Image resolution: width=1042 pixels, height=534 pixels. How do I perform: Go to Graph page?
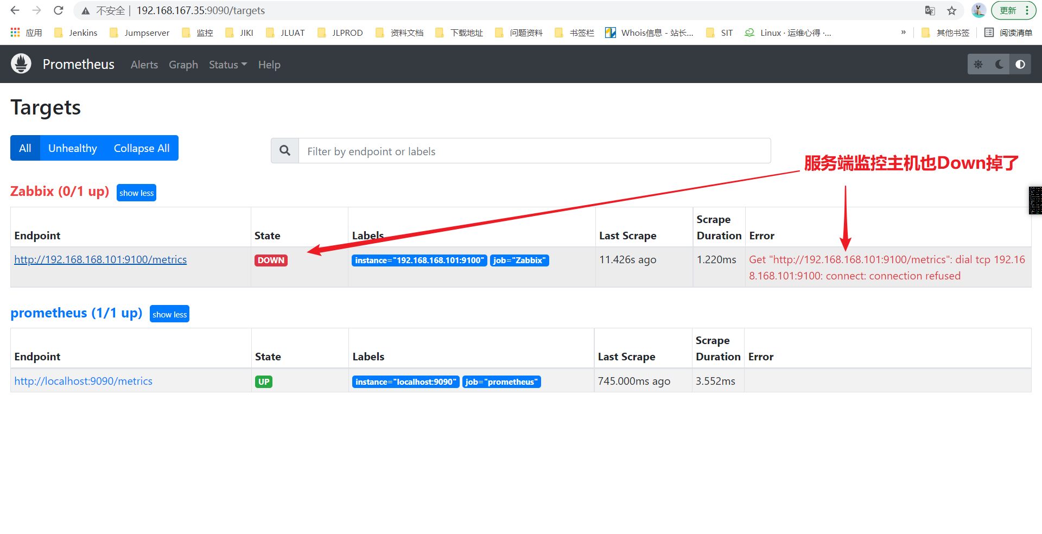(x=183, y=65)
